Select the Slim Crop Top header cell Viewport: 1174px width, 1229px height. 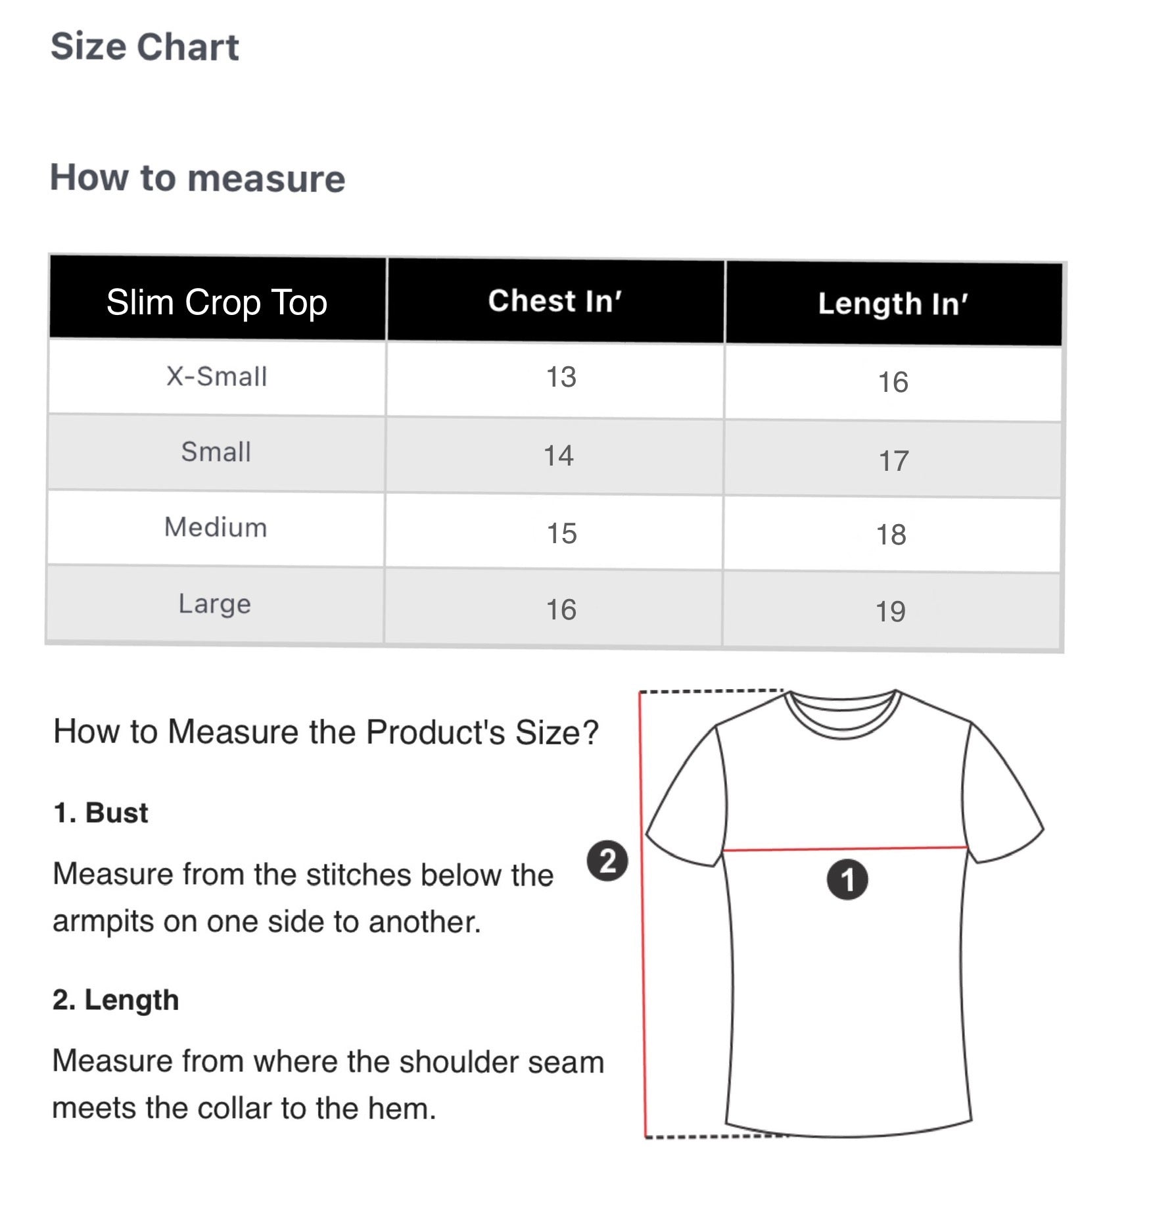[217, 302]
